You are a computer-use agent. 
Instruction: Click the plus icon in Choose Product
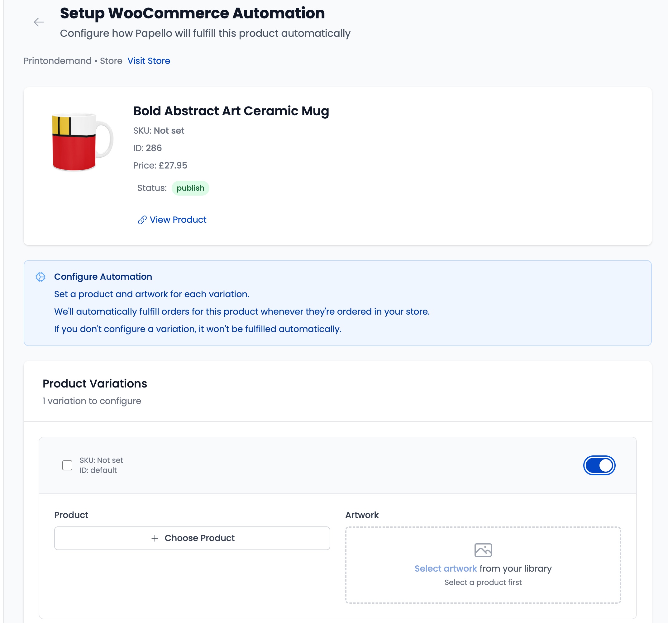pos(155,538)
